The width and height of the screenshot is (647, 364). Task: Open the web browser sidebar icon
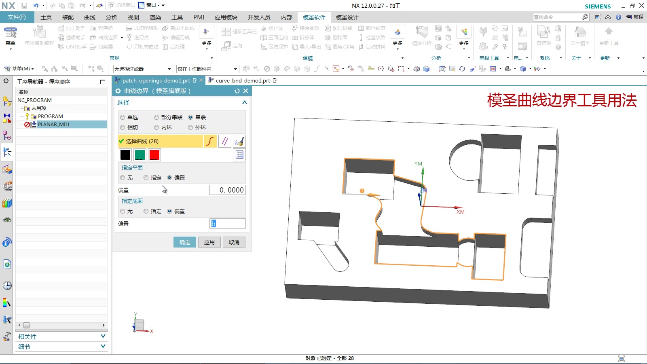[x=7, y=264]
